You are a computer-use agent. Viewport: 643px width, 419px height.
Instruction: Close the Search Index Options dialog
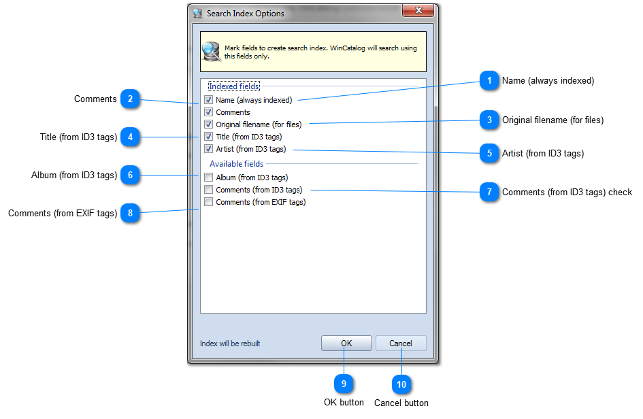(418, 10)
